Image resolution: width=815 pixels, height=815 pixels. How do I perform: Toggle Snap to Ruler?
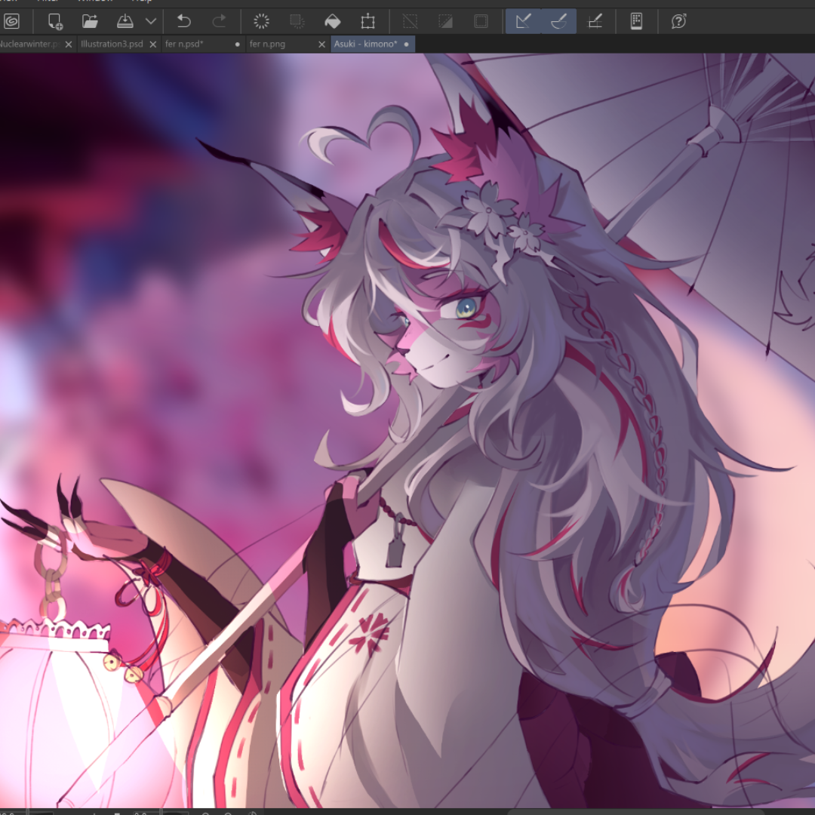click(524, 21)
